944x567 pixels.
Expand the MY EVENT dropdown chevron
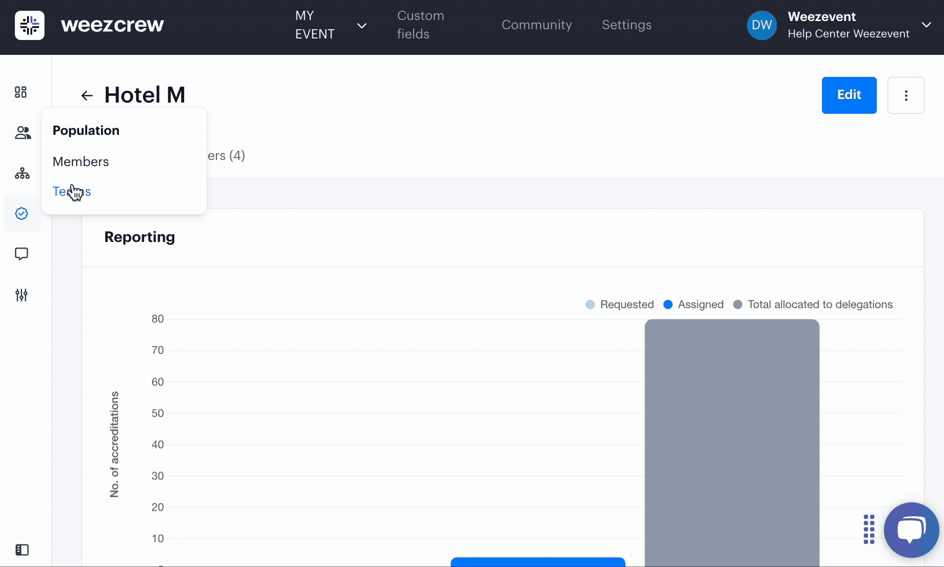362,26
